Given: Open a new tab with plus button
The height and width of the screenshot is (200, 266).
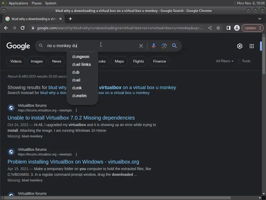Looking at the screenshot, I should click(x=70, y=19).
